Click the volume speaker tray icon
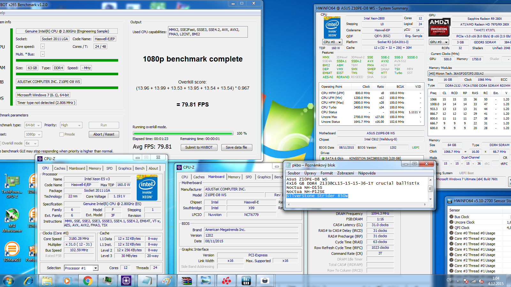This screenshot has width=511, height=287. (x=481, y=281)
